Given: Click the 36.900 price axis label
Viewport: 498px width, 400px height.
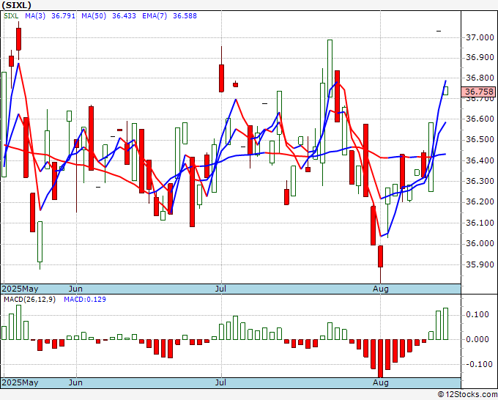Looking at the screenshot, I should 480,57.
